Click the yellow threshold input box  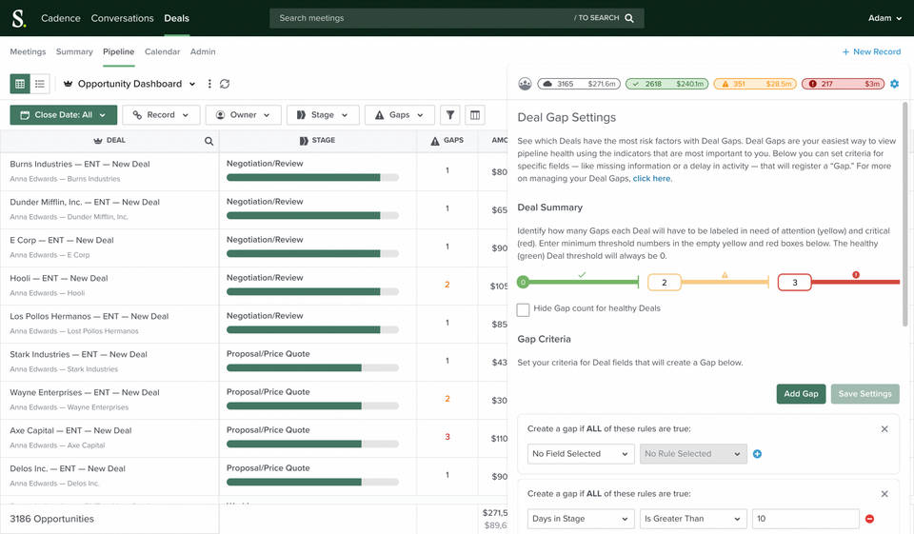tap(665, 283)
